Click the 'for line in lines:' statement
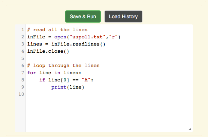The width and height of the screenshot is (208, 137). tap(54, 73)
